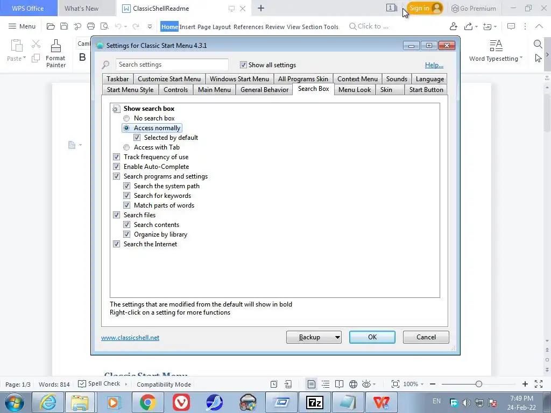Image resolution: width=551 pixels, height=413 pixels.
Task: Open Internet Explorer from taskbar
Action: [47, 402]
